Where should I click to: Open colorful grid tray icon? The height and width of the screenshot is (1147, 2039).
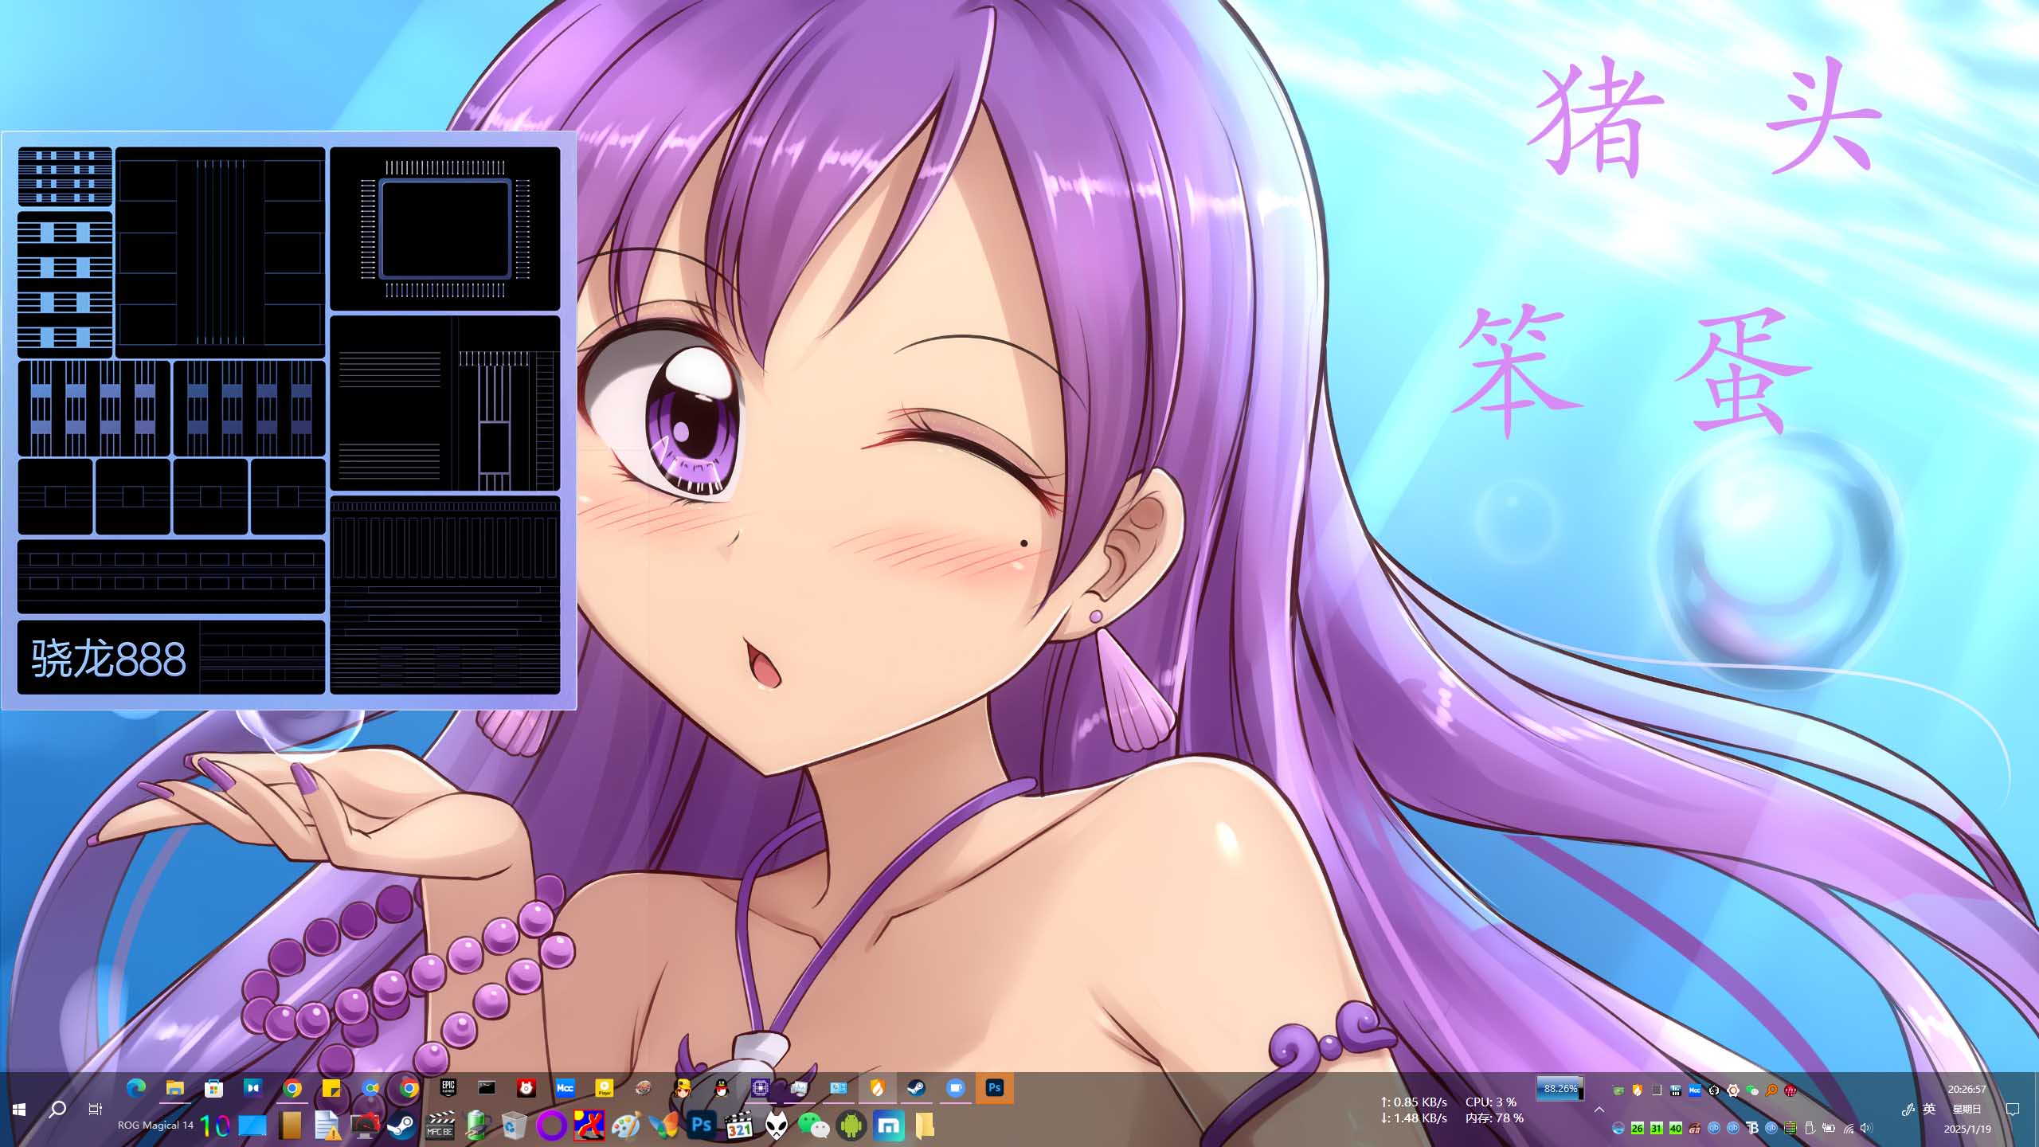click(x=1790, y=1128)
